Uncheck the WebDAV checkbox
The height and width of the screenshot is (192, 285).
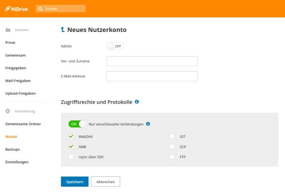coord(71,136)
